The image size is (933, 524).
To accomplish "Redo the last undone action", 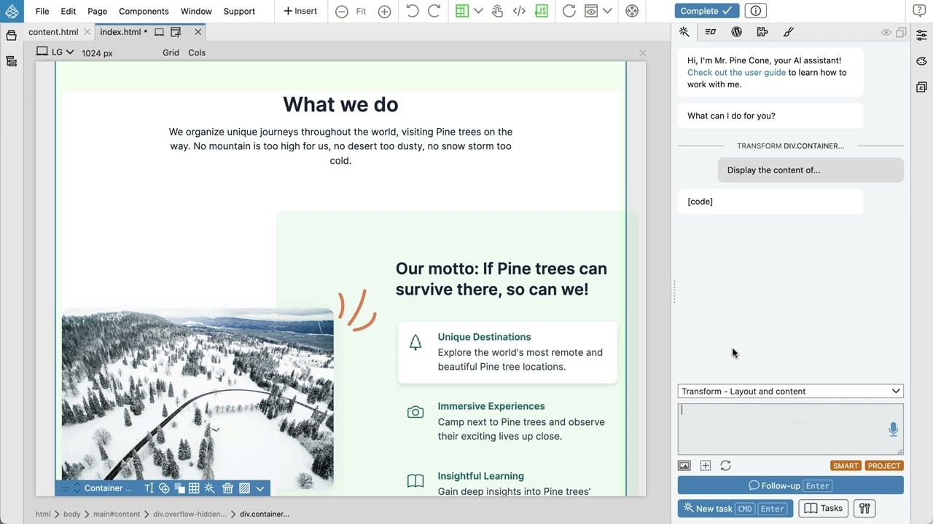I will [x=434, y=11].
